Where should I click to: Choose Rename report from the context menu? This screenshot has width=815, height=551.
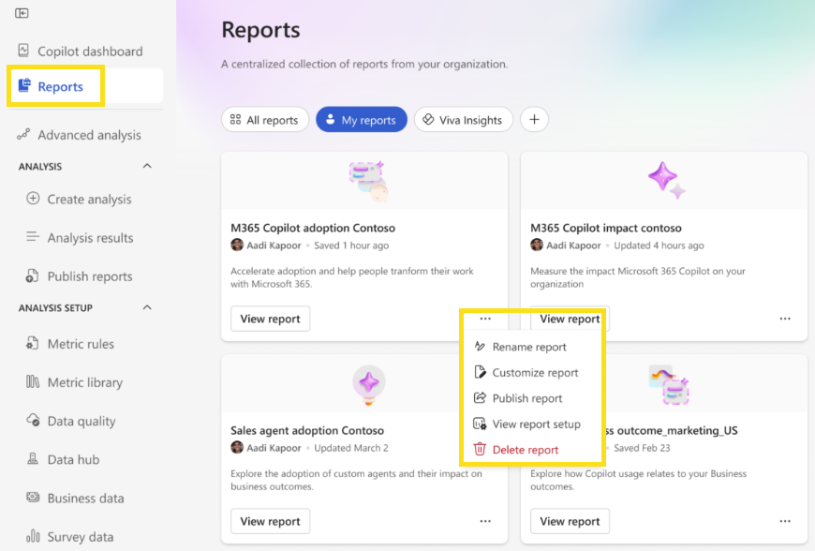(x=529, y=347)
